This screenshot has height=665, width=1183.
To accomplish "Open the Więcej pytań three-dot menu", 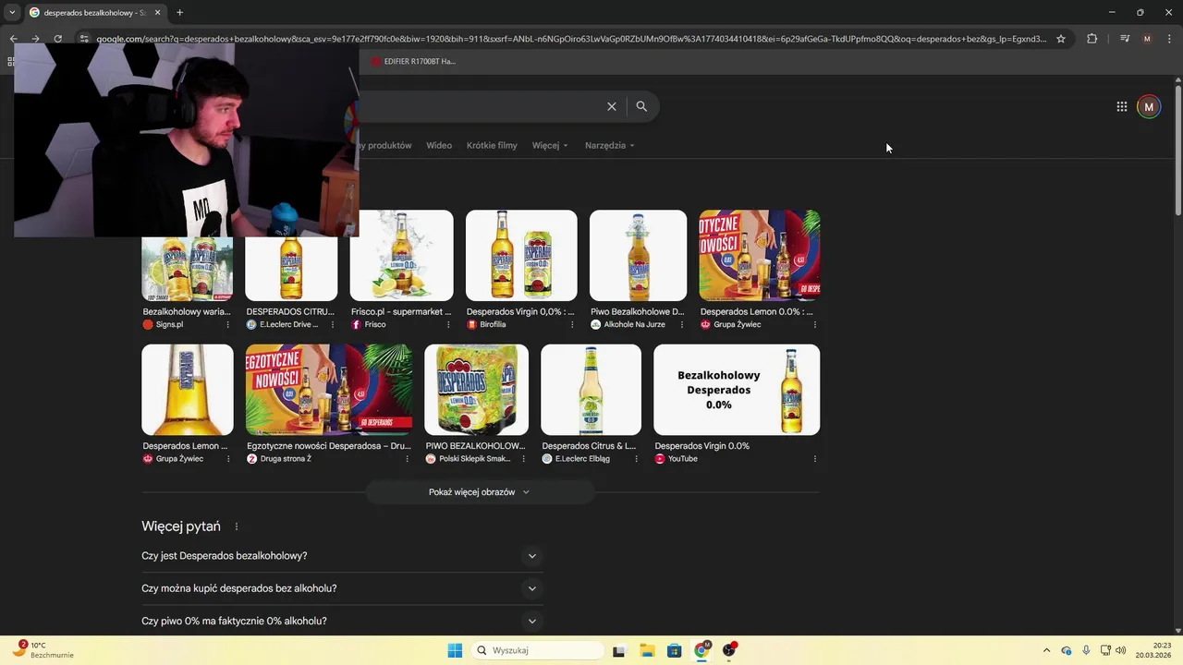I will (237, 526).
